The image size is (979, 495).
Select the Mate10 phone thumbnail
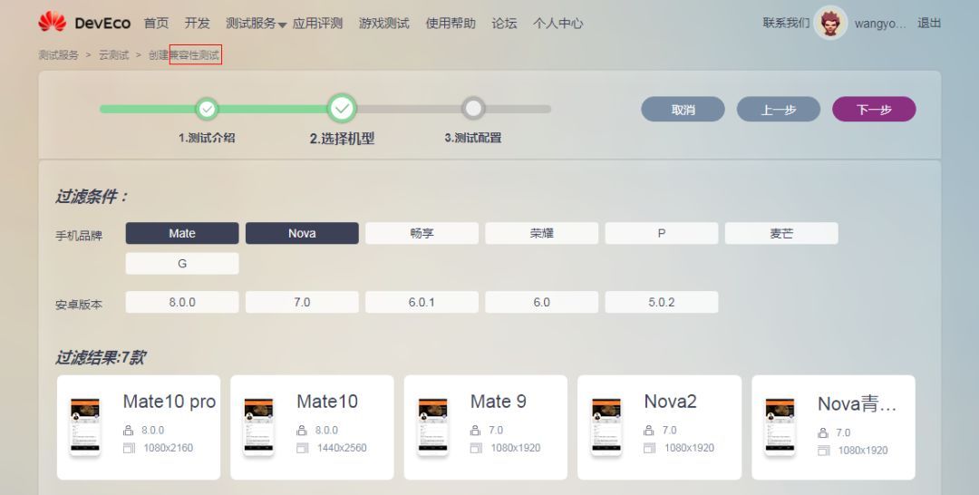pos(258,427)
